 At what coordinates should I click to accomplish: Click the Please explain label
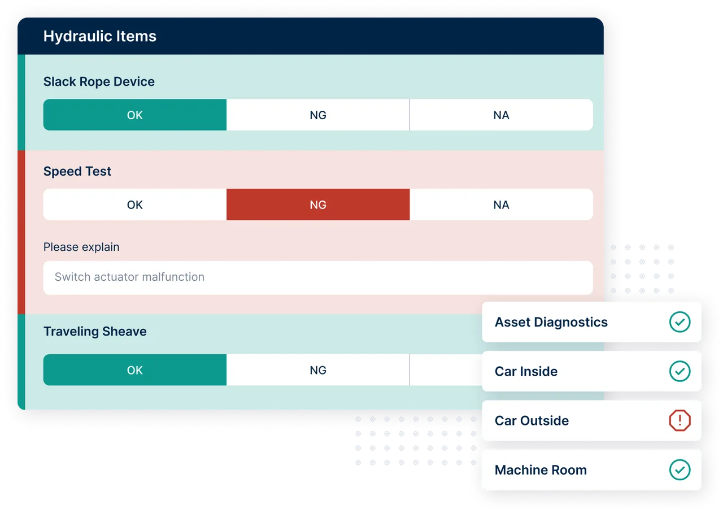[x=81, y=247]
